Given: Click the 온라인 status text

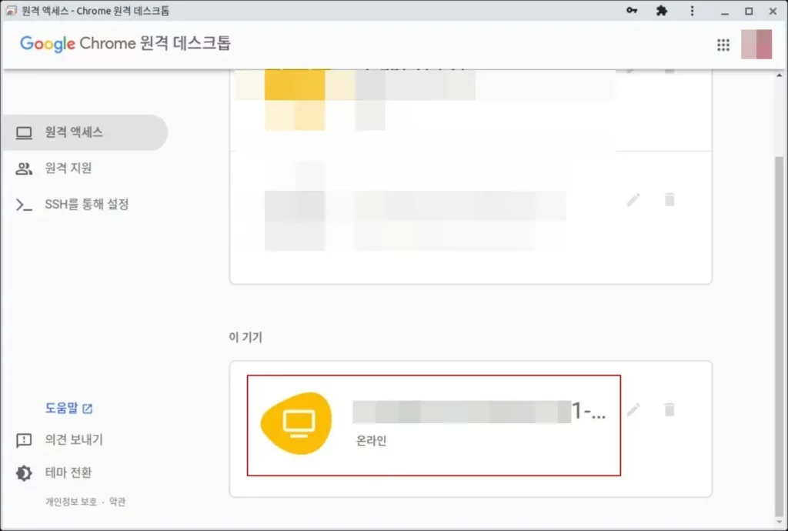Looking at the screenshot, I should [372, 440].
